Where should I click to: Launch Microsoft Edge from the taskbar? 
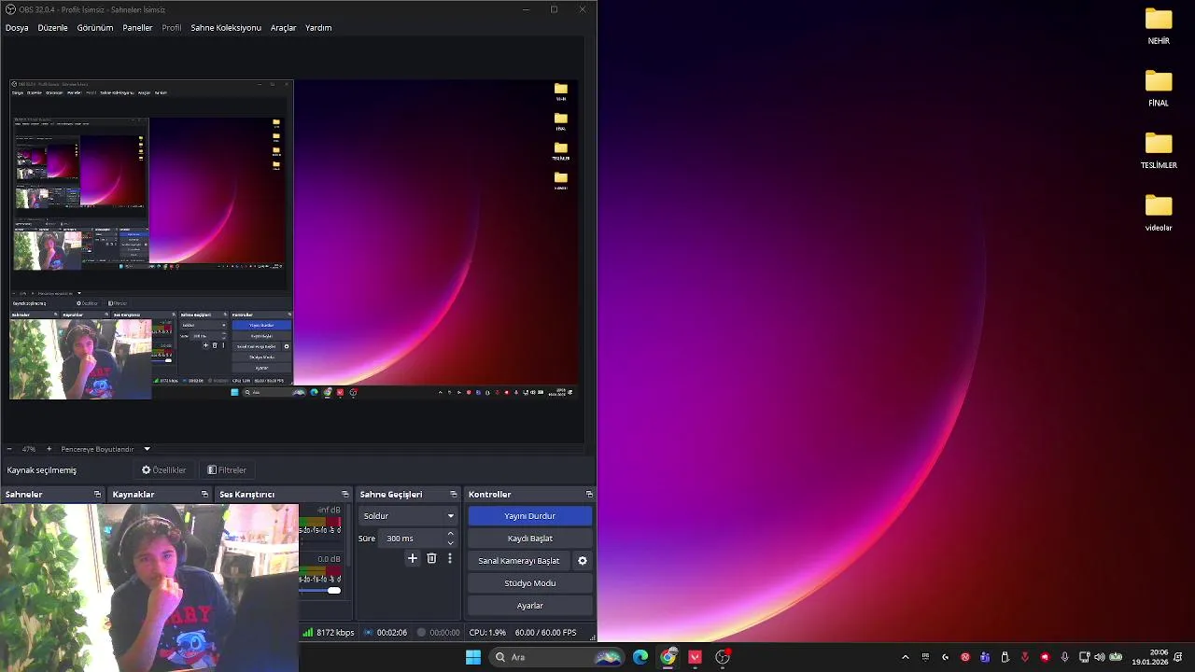click(x=640, y=657)
